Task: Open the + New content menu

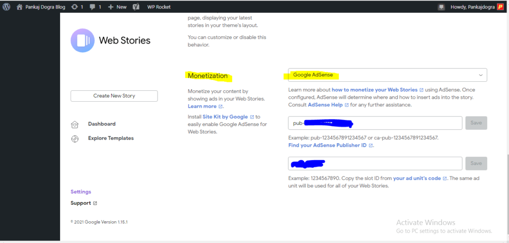Action: coord(117,7)
